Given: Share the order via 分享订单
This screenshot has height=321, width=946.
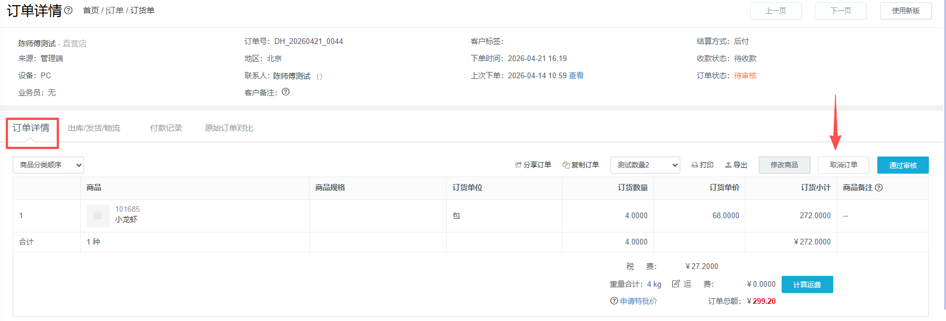Looking at the screenshot, I should click(533, 165).
